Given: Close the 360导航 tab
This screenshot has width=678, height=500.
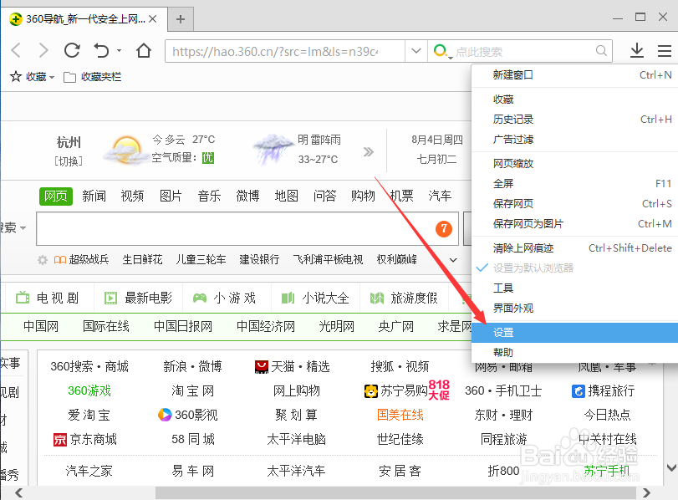Looking at the screenshot, I should (153, 19).
